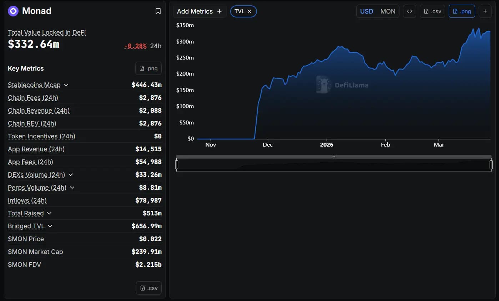Click the Monad logo icon
Viewport: 499px width, 301px height.
pyautogui.click(x=13, y=11)
